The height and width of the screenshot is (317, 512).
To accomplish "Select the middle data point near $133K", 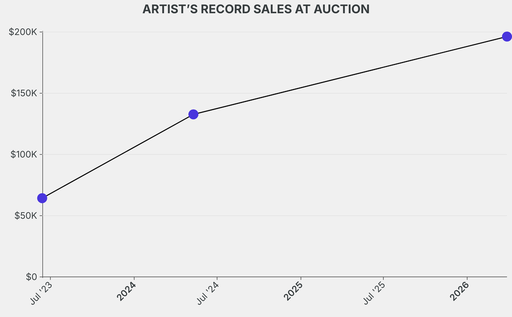I will coord(193,114).
